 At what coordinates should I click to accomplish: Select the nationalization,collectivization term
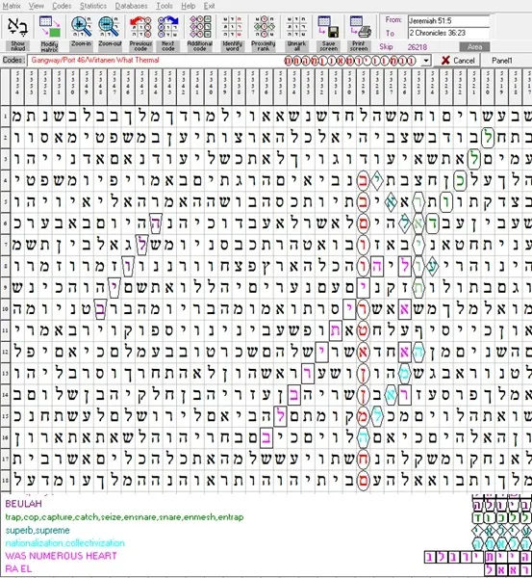click(x=64, y=543)
